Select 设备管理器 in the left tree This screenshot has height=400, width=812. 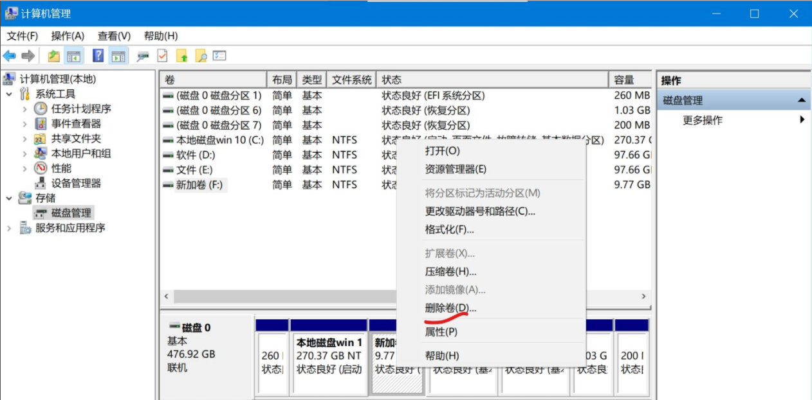pos(76,183)
